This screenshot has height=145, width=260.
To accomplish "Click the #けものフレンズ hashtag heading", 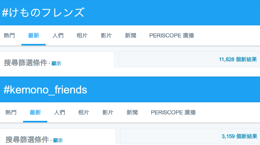I will 43,12.
